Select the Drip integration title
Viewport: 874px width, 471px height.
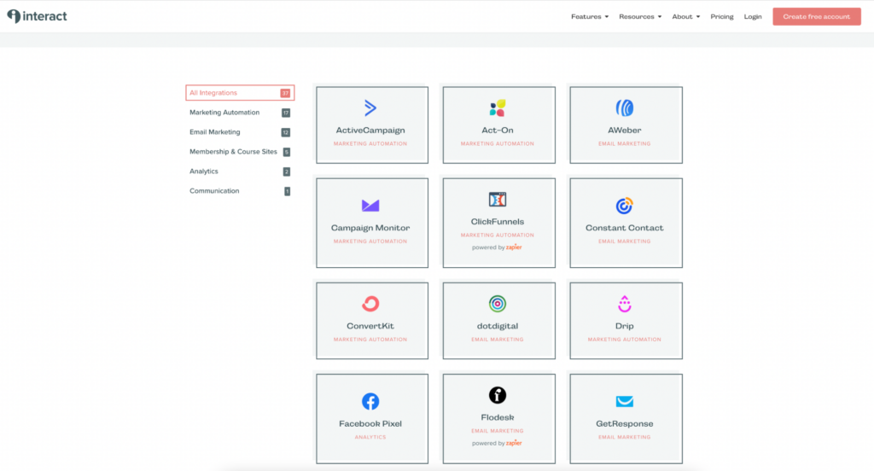point(624,326)
